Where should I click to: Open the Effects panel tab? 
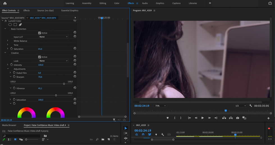26,10
